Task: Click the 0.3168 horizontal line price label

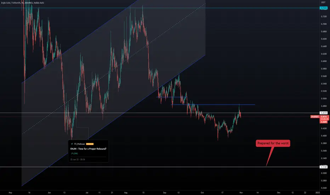Action: click(324, 167)
